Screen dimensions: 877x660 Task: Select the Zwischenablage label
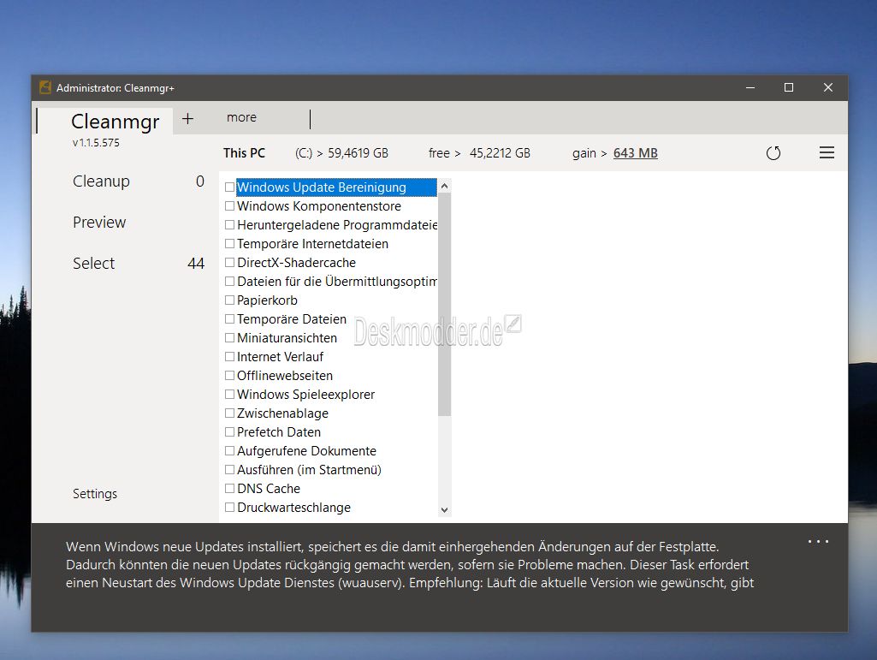click(282, 413)
